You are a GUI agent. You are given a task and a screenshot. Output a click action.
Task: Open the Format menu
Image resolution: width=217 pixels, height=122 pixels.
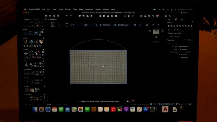[x=68, y=9]
